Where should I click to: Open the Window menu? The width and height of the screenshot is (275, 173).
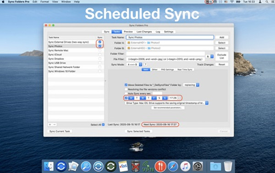66,2
